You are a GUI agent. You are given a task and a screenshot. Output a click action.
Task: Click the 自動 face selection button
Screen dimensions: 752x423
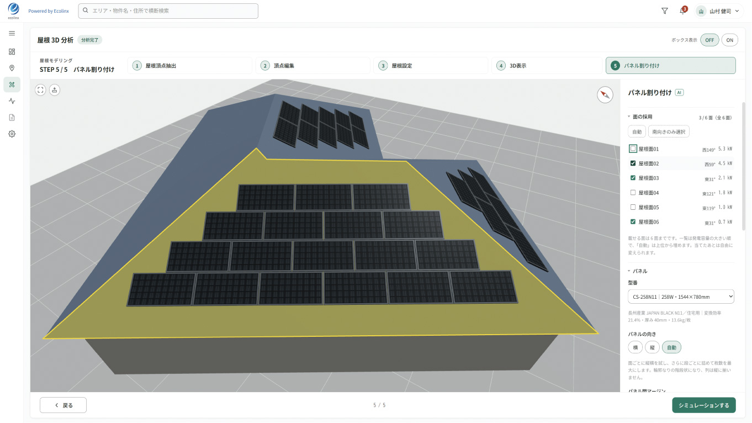click(637, 132)
